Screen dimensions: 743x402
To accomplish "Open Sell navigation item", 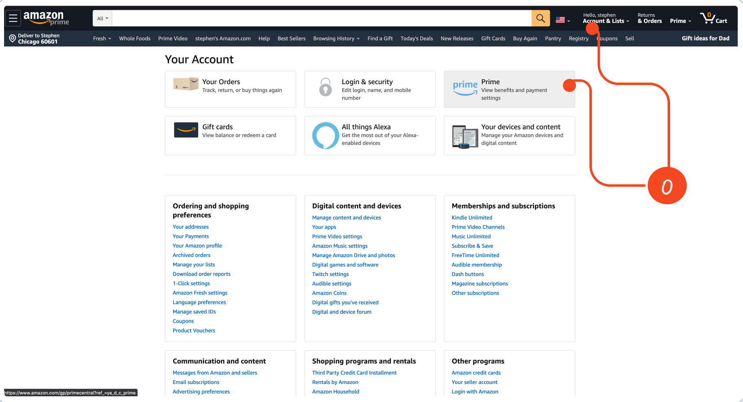I will pyautogui.click(x=630, y=39).
